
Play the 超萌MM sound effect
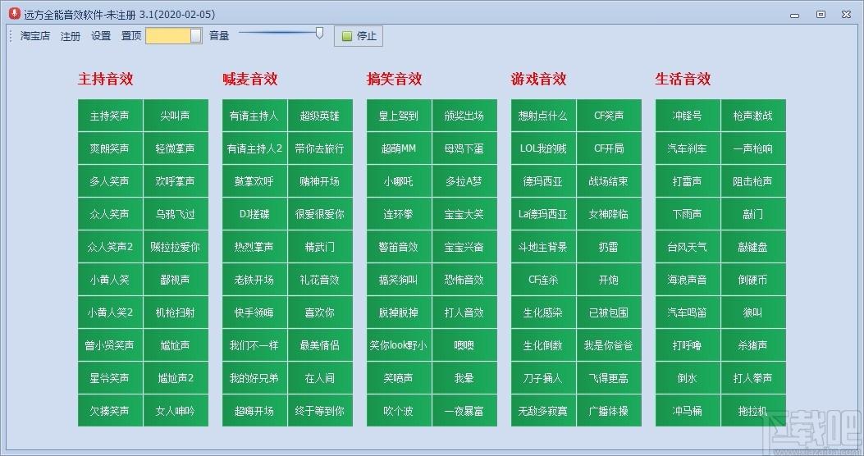(399, 148)
